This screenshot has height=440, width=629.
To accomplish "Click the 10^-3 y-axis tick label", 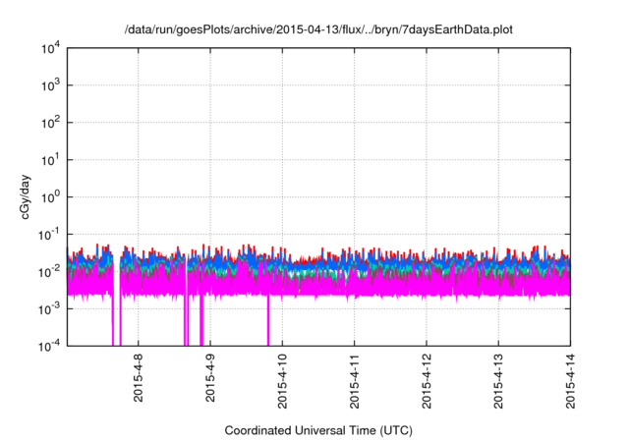I will (x=49, y=309).
